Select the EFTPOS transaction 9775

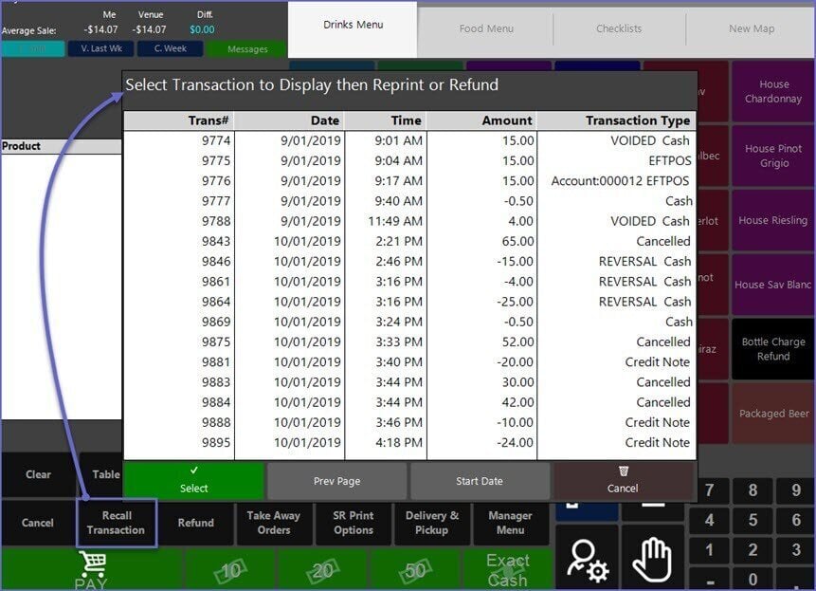coord(409,161)
